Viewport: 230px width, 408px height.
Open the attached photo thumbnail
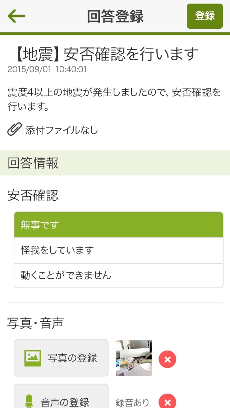(133, 358)
